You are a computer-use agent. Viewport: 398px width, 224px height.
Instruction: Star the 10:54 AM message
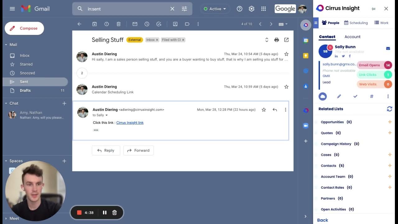(x=286, y=54)
